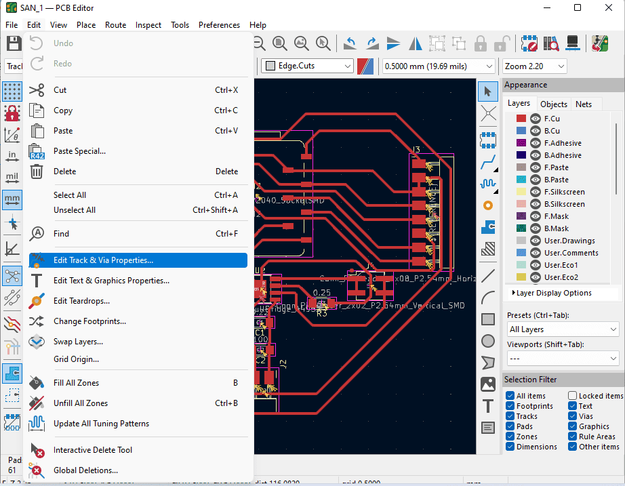625x486 pixels.
Task: Switch to the Nets tab
Action: coord(584,104)
